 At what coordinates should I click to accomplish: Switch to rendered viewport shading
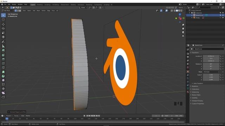[x=181, y=10]
